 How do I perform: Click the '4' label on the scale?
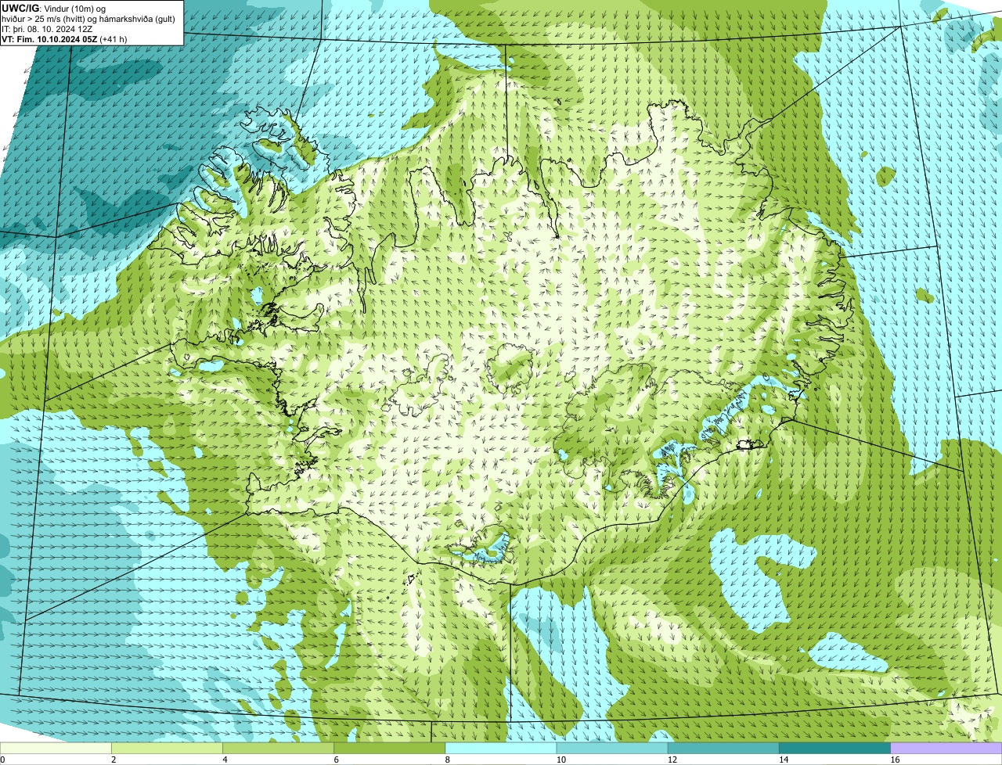225,760
